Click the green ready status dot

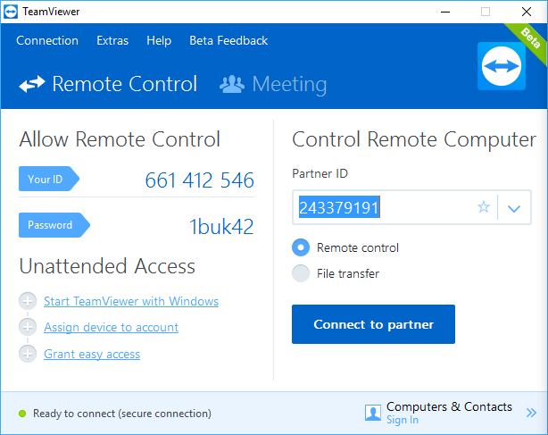click(22, 414)
